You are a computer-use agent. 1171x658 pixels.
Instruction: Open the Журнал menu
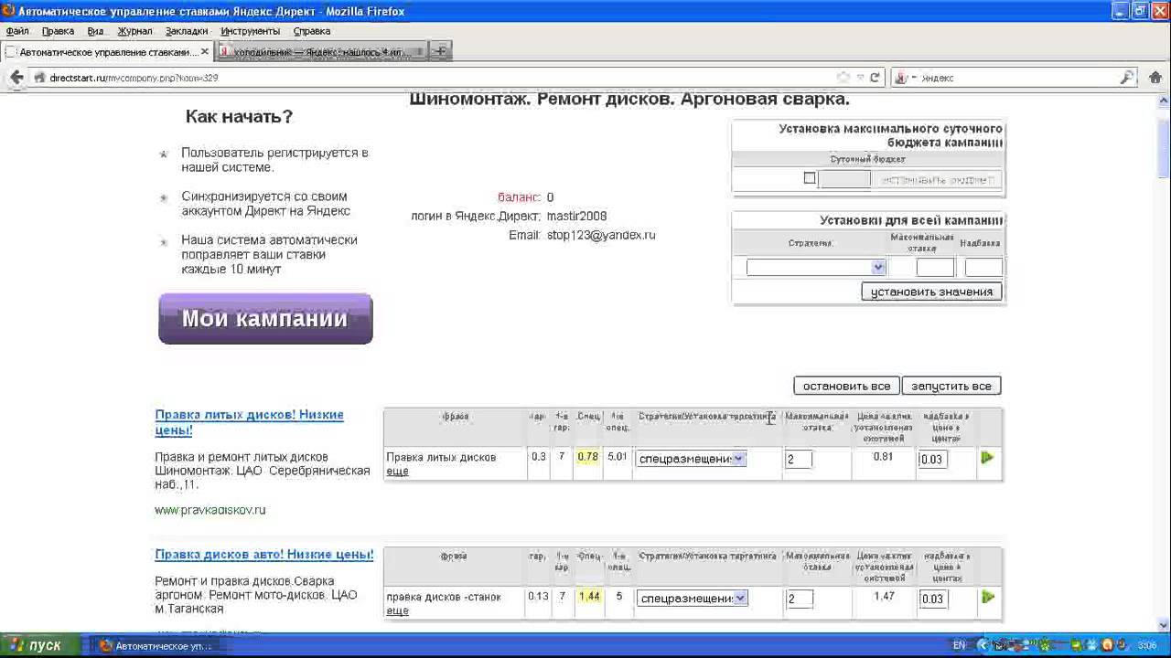(134, 31)
